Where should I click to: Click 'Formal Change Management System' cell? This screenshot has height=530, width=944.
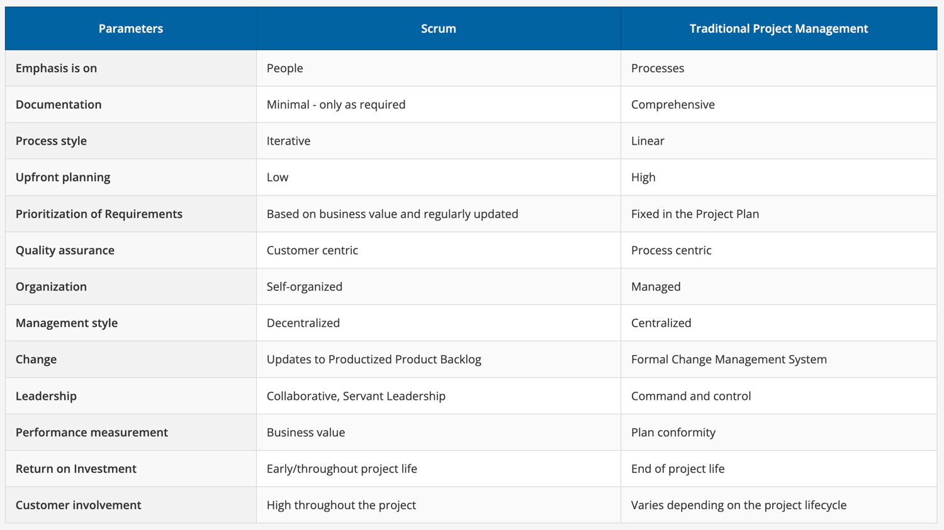click(729, 360)
